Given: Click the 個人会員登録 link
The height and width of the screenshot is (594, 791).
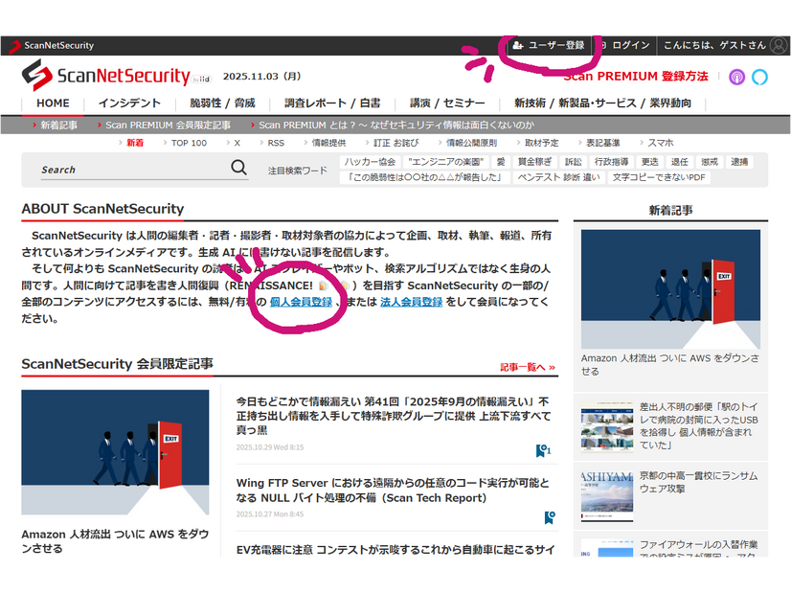Looking at the screenshot, I should (x=301, y=302).
